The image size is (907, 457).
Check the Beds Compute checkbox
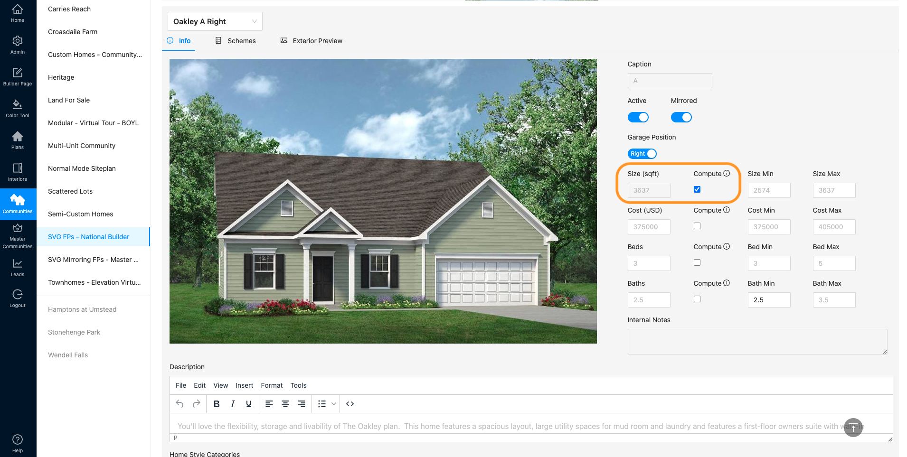click(x=697, y=262)
